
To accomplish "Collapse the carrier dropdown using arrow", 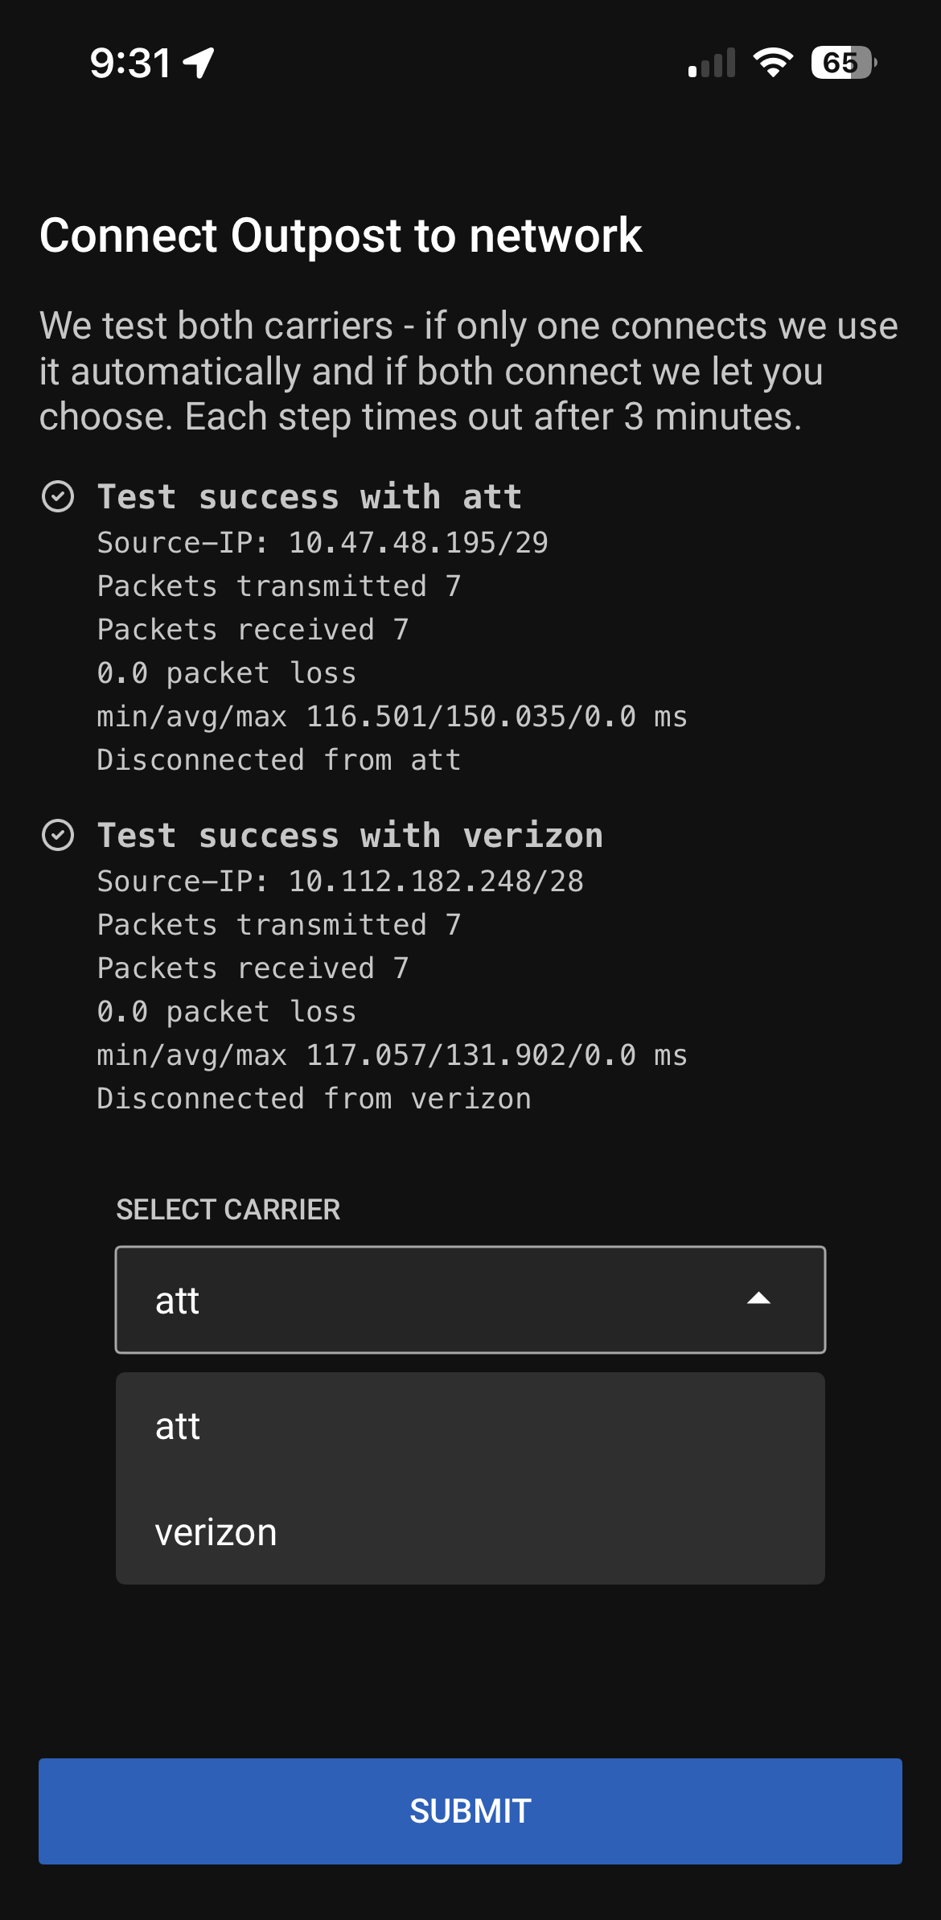I will click(758, 1299).
